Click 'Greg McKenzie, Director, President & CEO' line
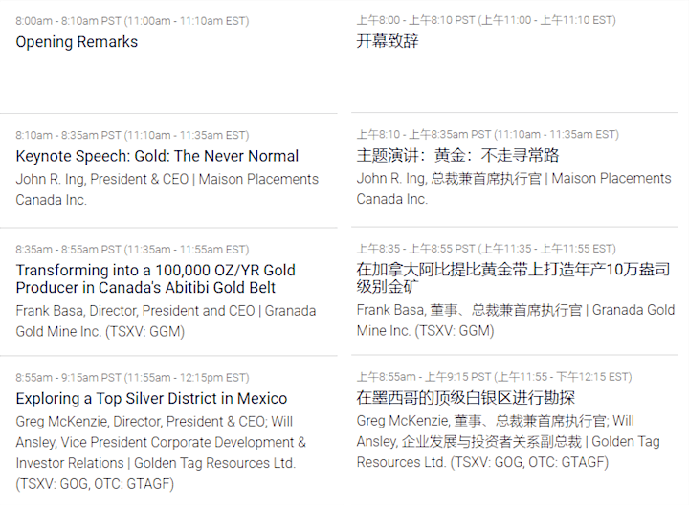Screen dimensions: 689x505 click(x=154, y=422)
